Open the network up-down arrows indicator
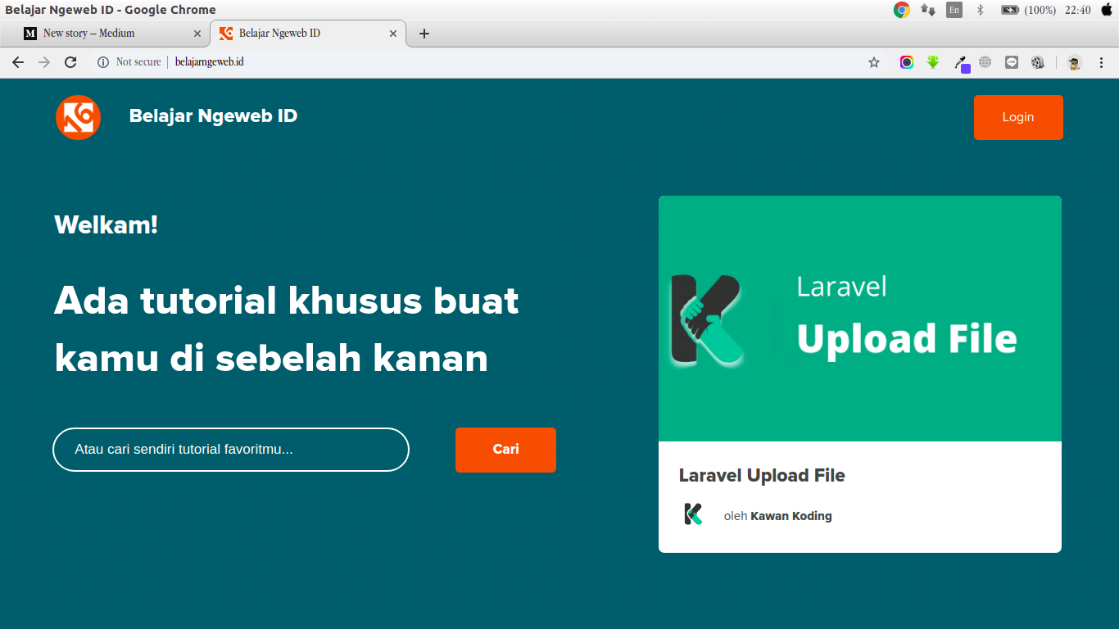The width and height of the screenshot is (1119, 629). coord(928,10)
